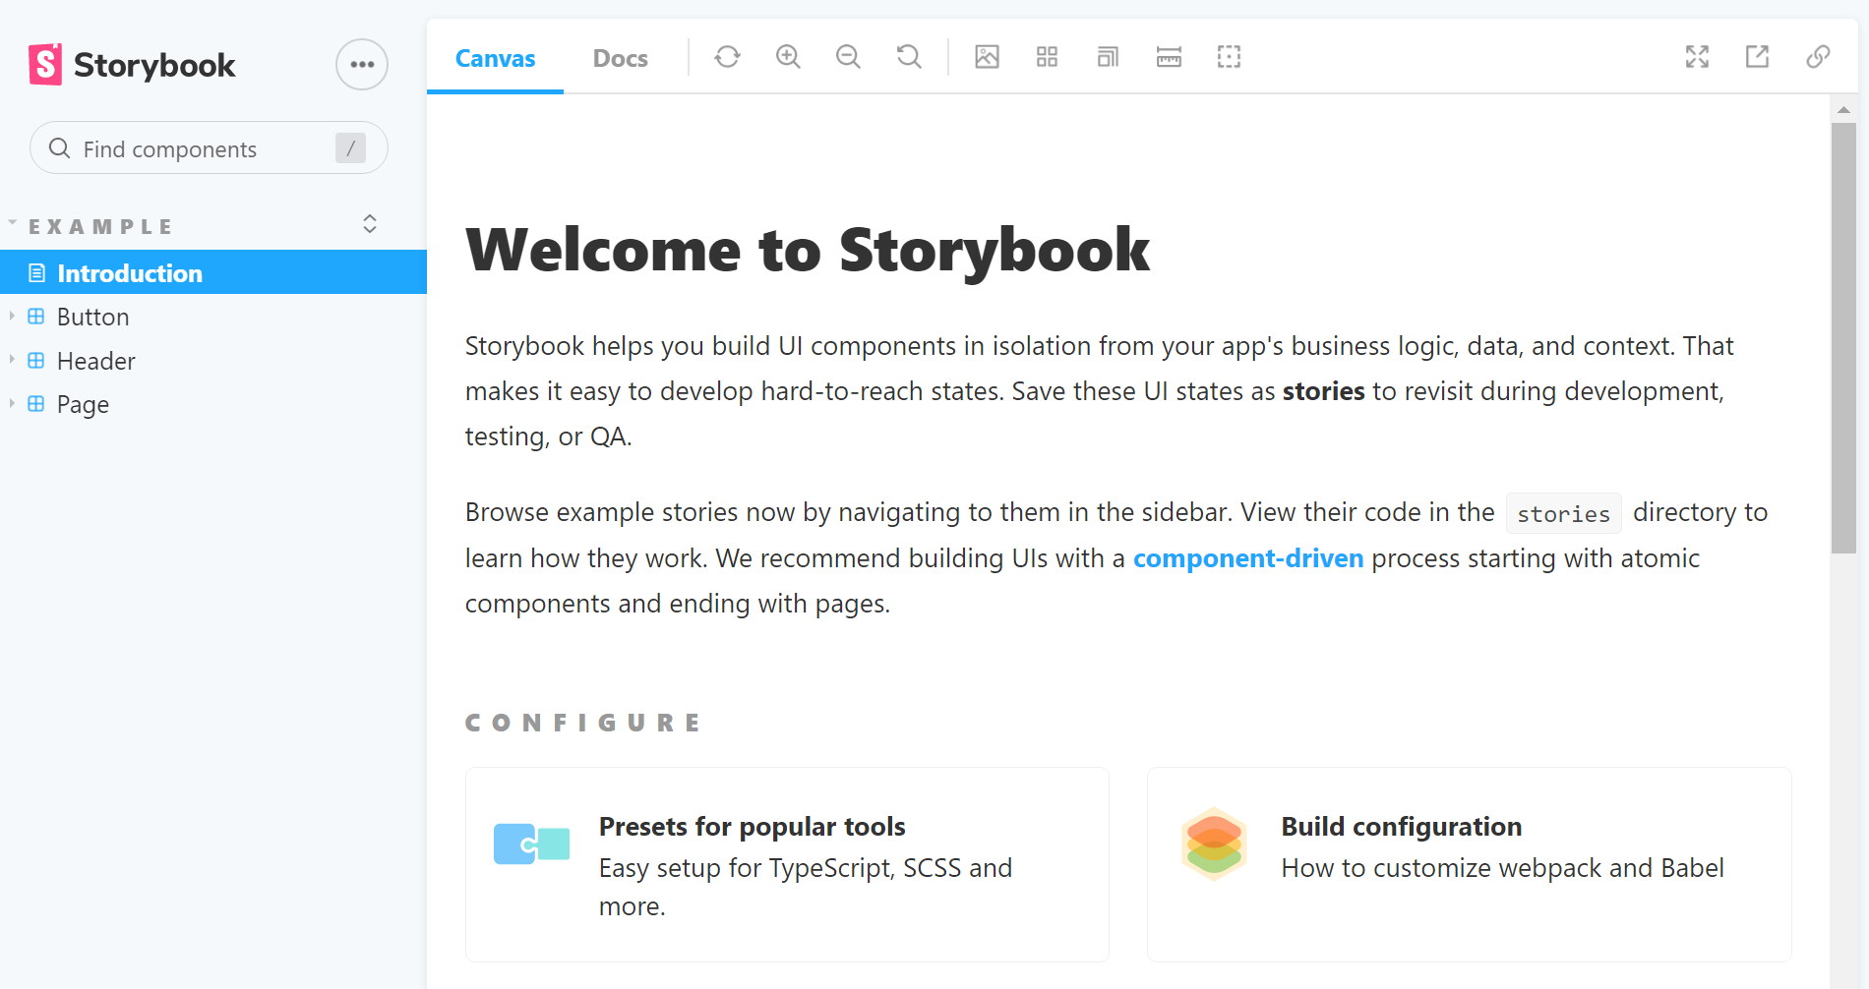Click the 'stories' code text
1869x989 pixels.
point(1563,513)
